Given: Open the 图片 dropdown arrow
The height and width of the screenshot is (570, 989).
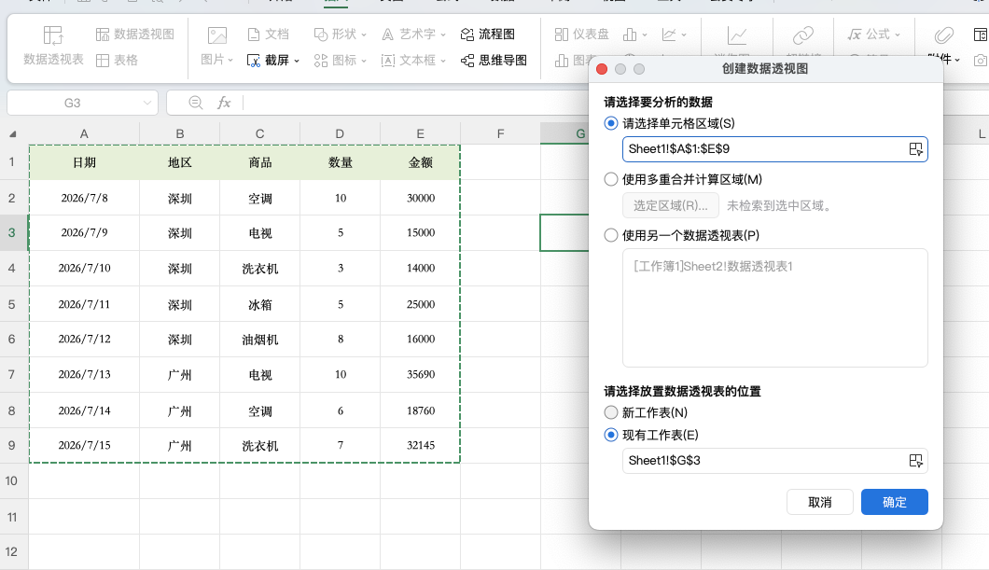Looking at the screenshot, I should point(230,60).
